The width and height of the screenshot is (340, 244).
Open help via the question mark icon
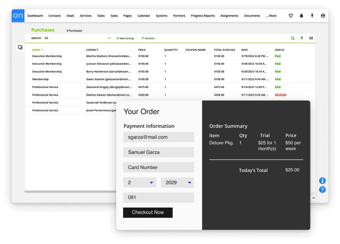coord(322,189)
